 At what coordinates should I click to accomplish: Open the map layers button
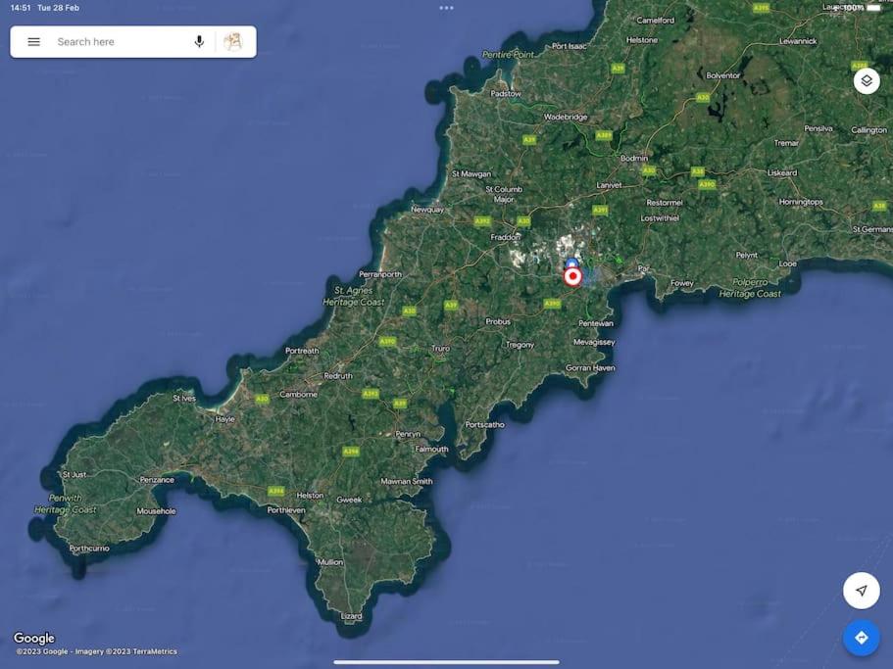pyautogui.click(x=867, y=80)
